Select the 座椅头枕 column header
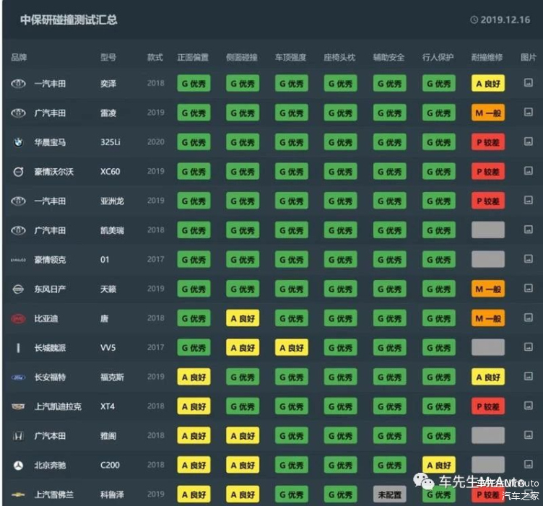Viewport: 543px width, 506px height. click(339, 57)
